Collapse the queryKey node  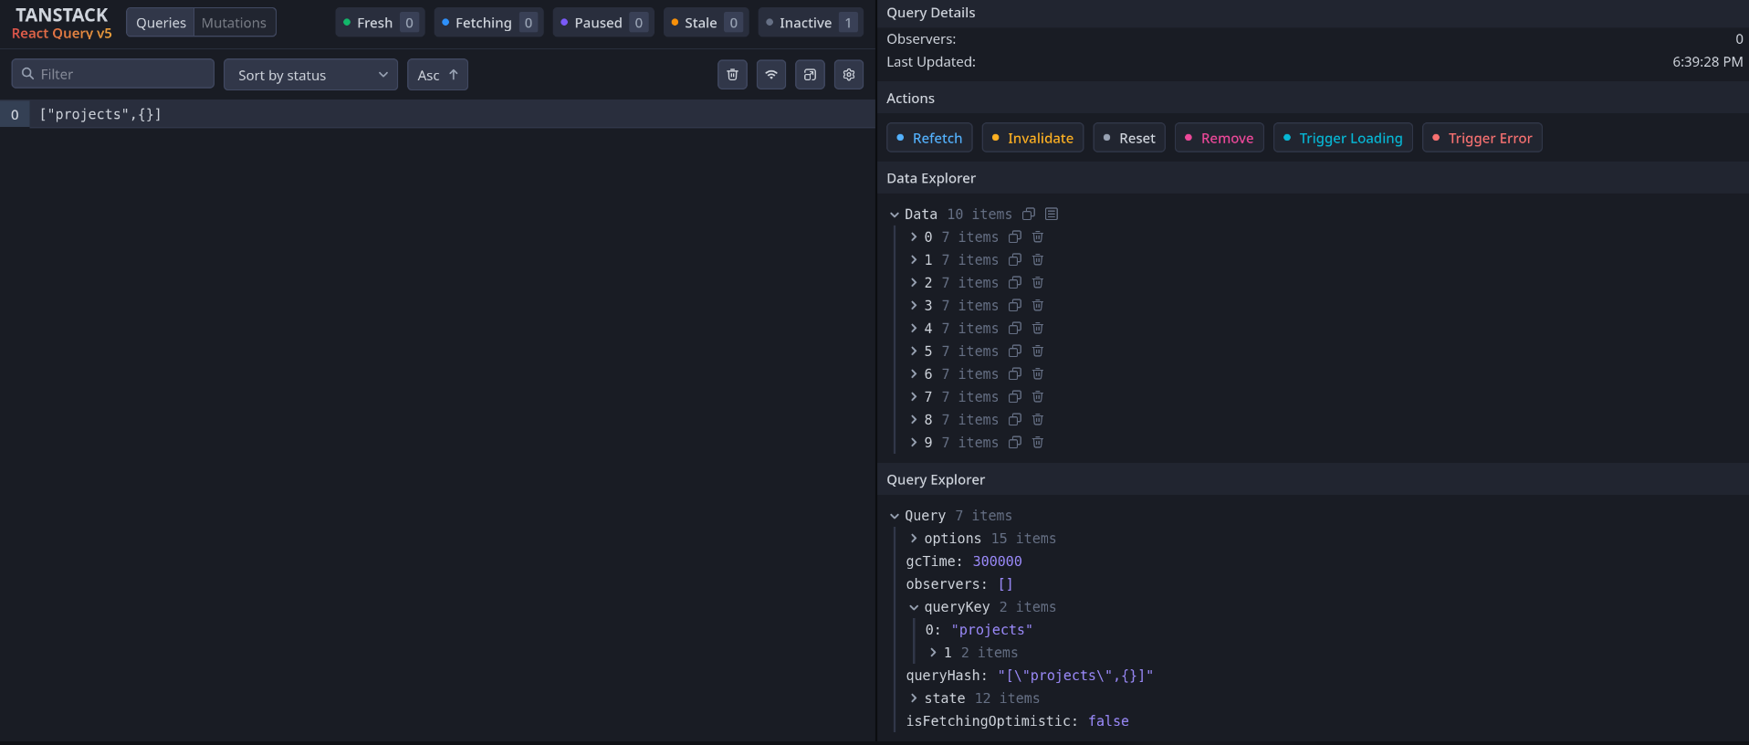click(x=914, y=607)
